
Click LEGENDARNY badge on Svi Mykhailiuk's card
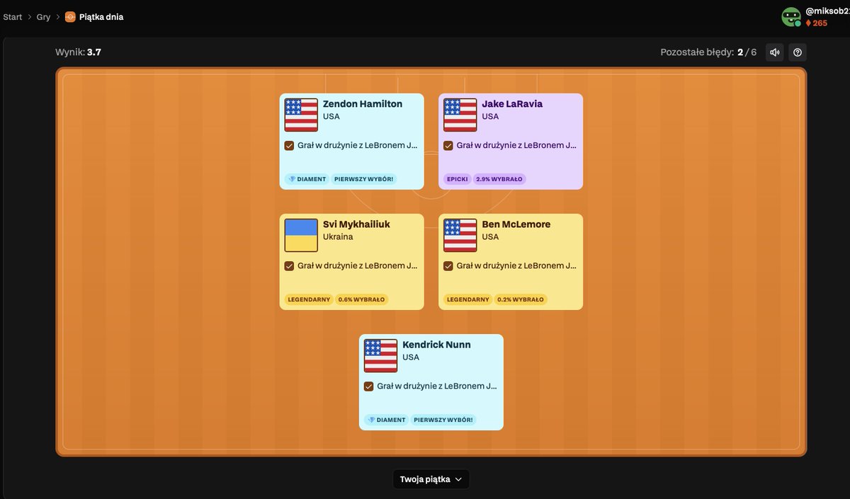pyautogui.click(x=309, y=299)
